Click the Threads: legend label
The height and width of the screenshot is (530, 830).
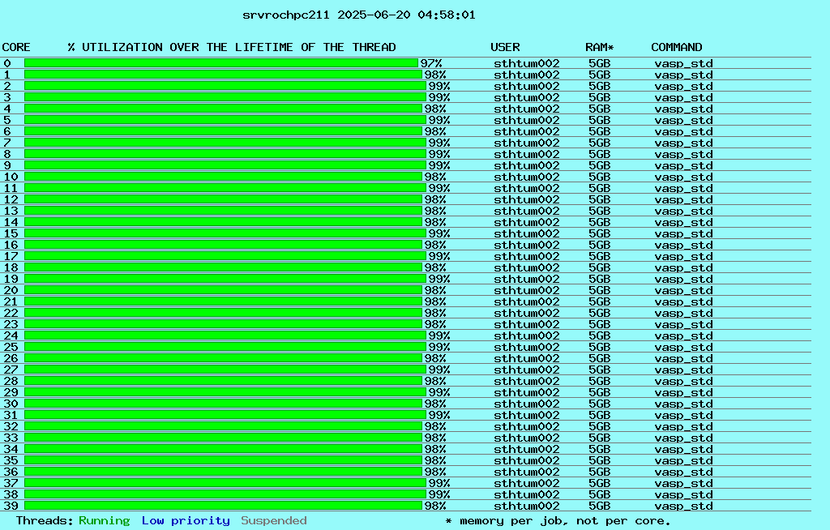(45, 521)
